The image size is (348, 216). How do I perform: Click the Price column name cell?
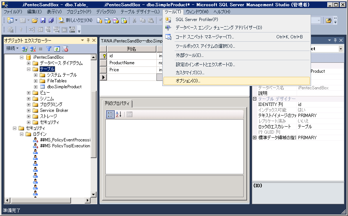coord(132,70)
